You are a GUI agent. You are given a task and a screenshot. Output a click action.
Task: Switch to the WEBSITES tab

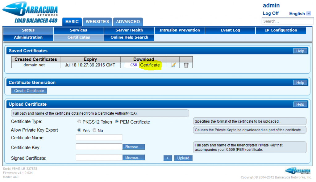pyautogui.click(x=97, y=22)
